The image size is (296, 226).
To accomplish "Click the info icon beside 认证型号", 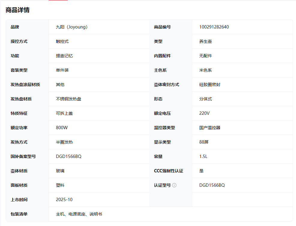I will [x=174, y=185].
